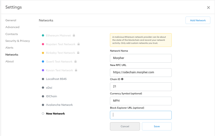Select Kovan Test Network in the list
The width and height of the screenshot is (215, 136).
[x=59, y=70]
